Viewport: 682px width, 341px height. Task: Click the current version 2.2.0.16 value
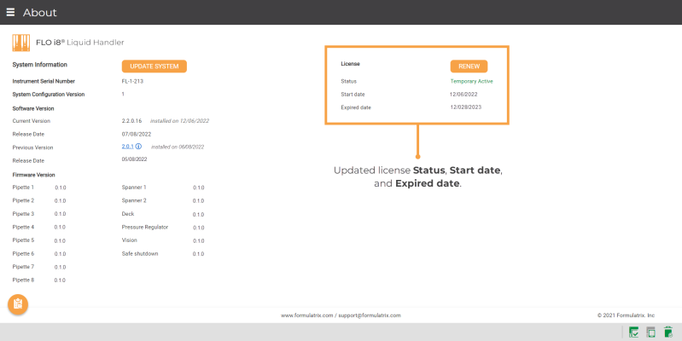(134, 121)
